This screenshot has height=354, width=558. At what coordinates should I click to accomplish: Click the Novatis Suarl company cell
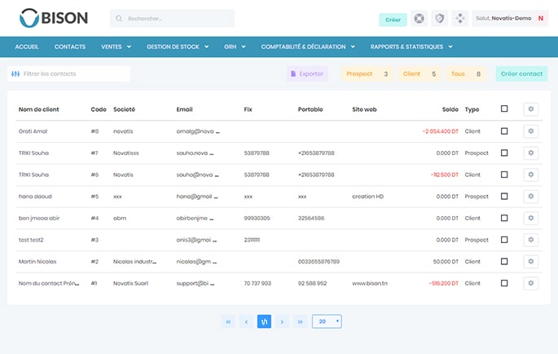[130, 283]
